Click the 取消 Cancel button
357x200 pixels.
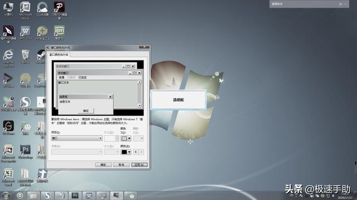[122, 165]
